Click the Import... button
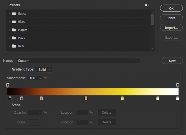186x135 pixels. pos(171,28)
